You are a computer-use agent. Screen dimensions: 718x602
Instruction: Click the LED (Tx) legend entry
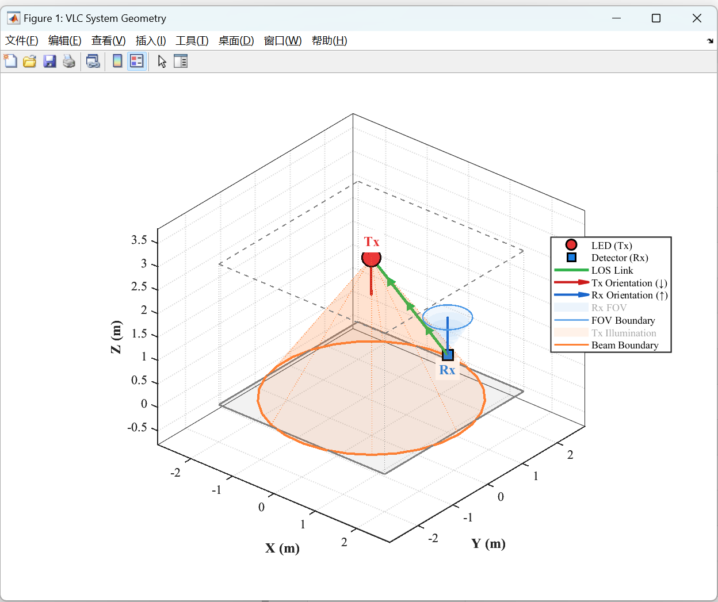612,246
